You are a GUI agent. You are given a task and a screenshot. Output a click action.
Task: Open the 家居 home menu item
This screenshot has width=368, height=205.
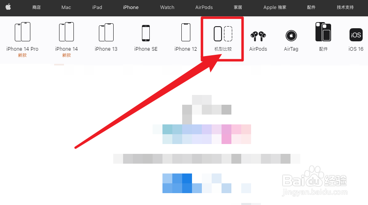238,7
